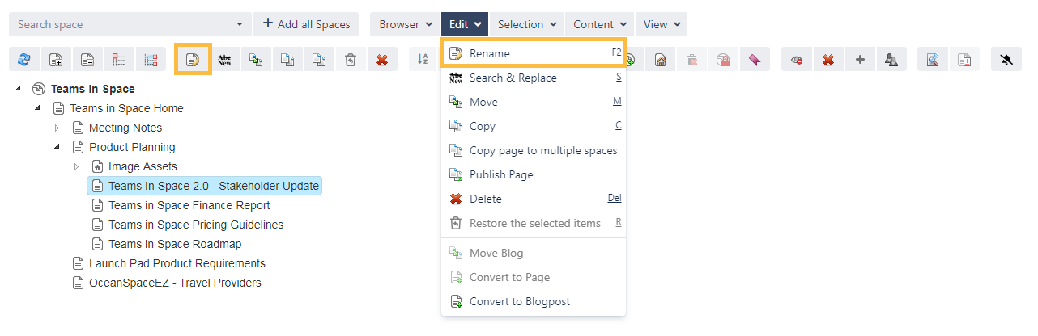Click the home page icon in the toolbar
This screenshot has height=336, width=1038.
(661, 60)
